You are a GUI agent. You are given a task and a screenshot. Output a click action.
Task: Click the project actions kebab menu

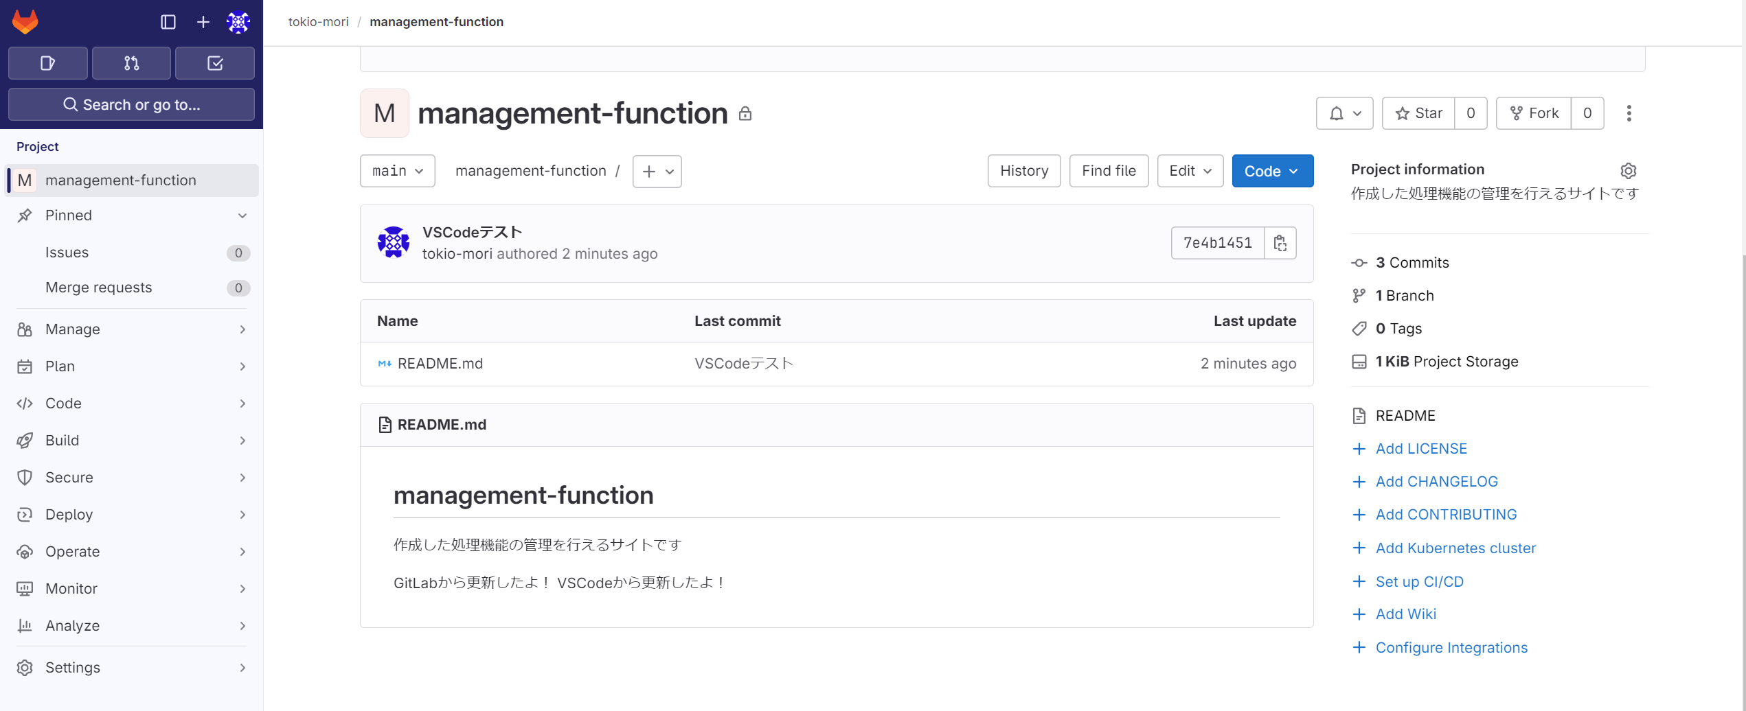pos(1629,113)
